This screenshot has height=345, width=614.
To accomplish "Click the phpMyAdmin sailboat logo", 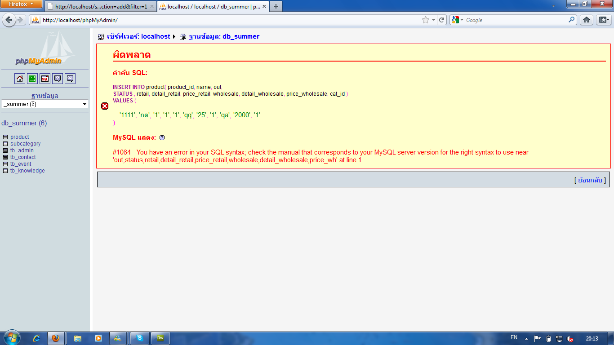I will pos(45,48).
